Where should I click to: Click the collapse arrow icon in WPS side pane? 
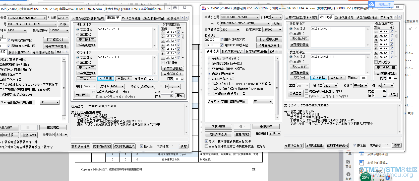click(410, 29)
